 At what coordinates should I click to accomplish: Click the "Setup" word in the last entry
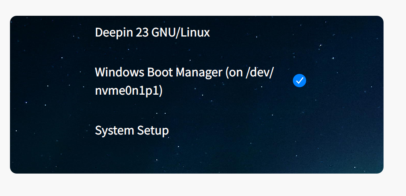coord(153,130)
